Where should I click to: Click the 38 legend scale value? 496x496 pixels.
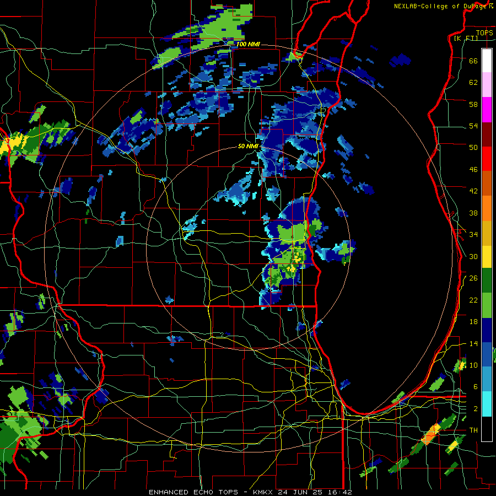click(x=473, y=213)
